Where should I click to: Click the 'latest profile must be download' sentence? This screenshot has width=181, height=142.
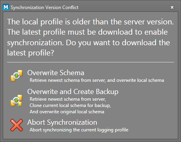click(x=87, y=32)
